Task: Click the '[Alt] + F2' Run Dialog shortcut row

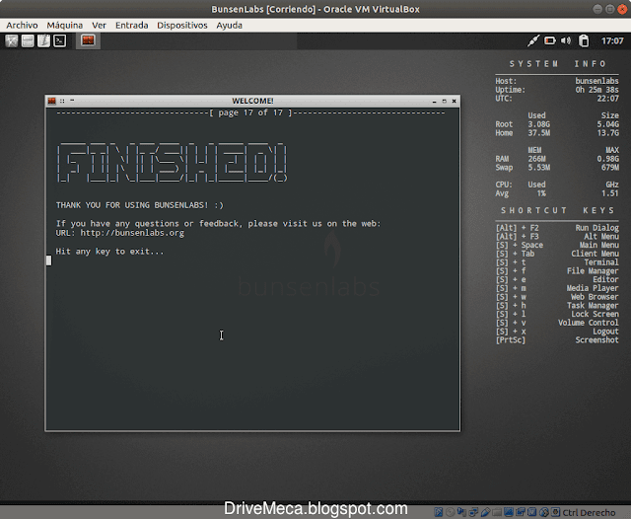Action: coord(557,228)
